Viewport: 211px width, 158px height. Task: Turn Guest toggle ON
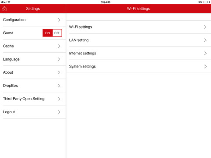pos(47,33)
